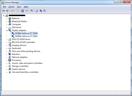
Task: Expand the Mice and other pointing devices arrow
Action: [x=7, y=51]
